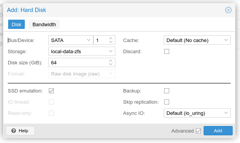Viewport: 240px width, 143px height.
Task: Enable the Discard checkbox
Action: click(x=166, y=52)
